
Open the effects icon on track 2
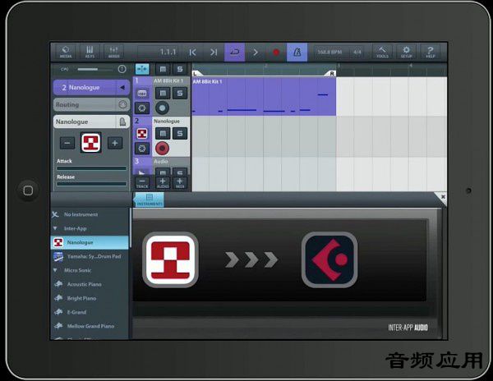(x=142, y=149)
